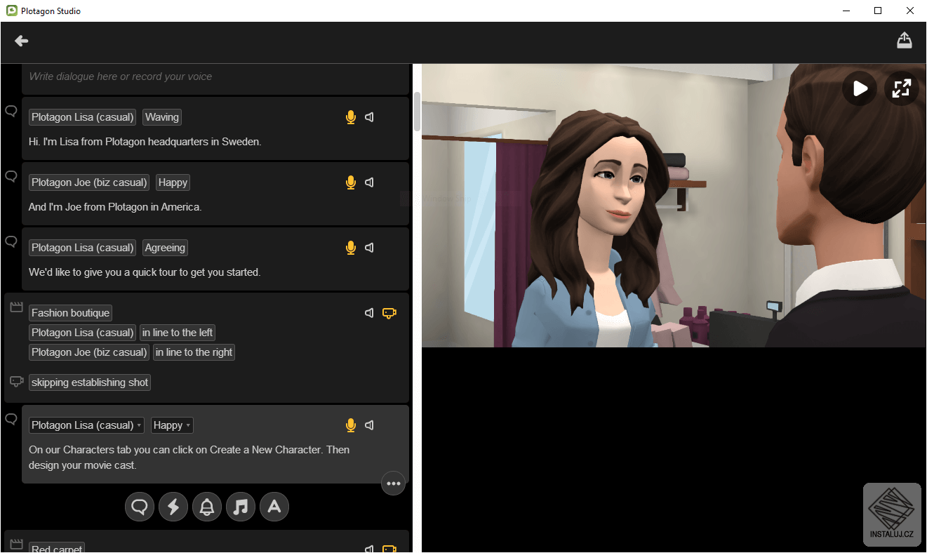Toggle the speaker on the "On our Characters tab" line

[370, 425]
